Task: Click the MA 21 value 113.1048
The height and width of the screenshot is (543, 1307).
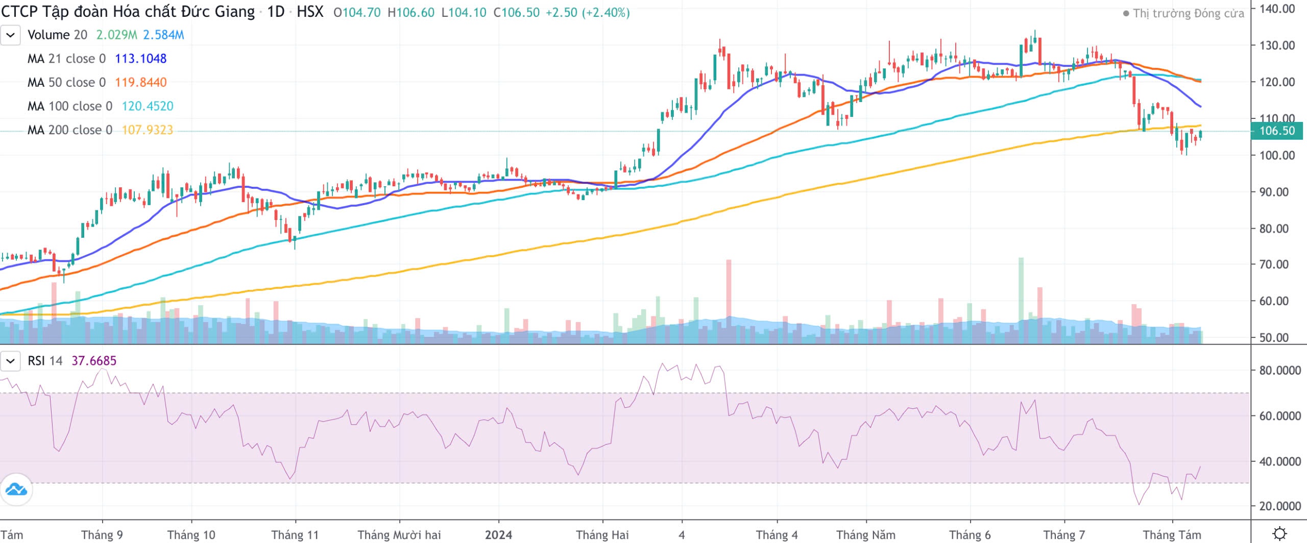Action: 141,59
